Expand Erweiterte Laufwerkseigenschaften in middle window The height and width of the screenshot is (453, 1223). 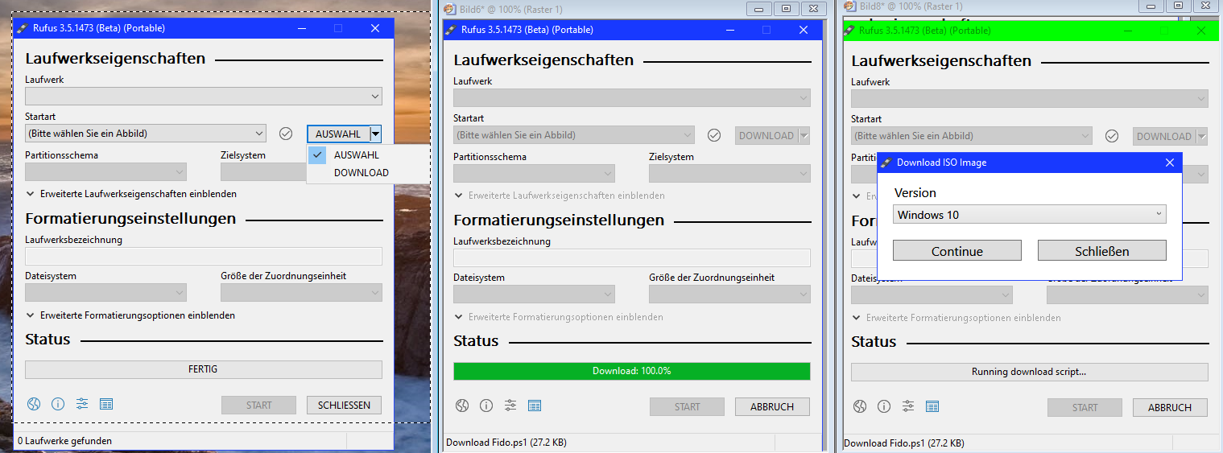560,196
